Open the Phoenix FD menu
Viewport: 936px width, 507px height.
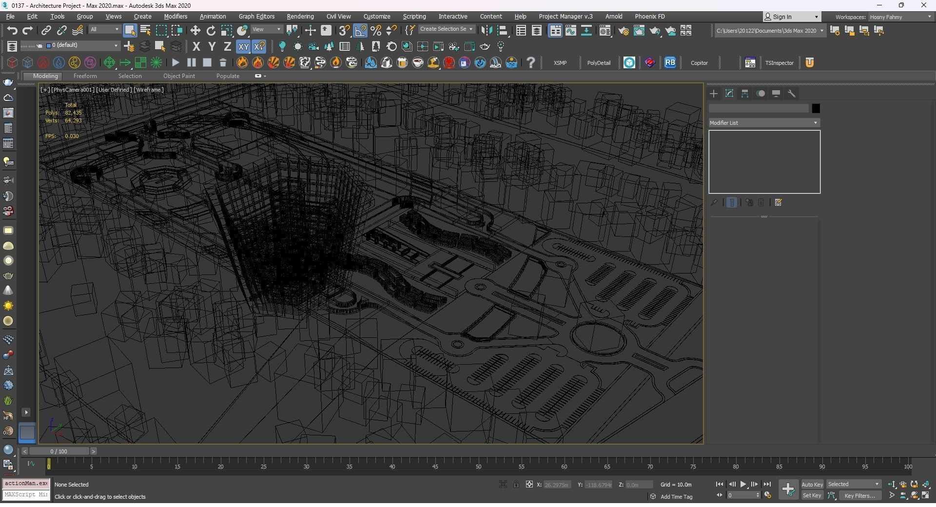pyautogui.click(x=649, y=17)
